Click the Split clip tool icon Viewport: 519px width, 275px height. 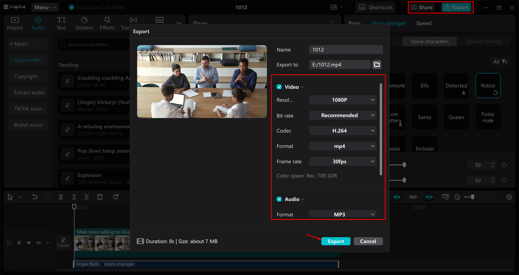(x=61, y=197)
